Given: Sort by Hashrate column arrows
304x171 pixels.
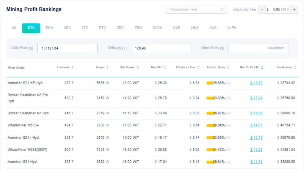Looking at the screenshot, I should coord(72,67).
